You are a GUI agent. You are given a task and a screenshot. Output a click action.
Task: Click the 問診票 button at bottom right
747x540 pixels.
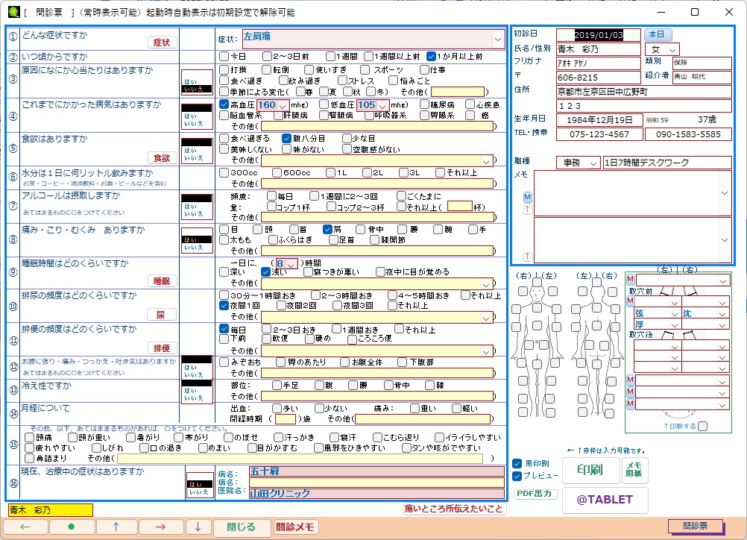pyautogui.click(x=696, y=526)
